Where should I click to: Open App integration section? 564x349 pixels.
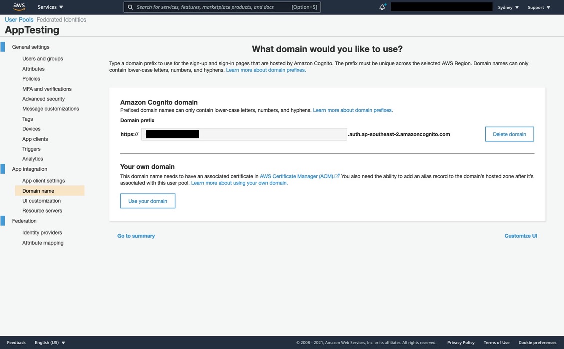click(30, 169)
